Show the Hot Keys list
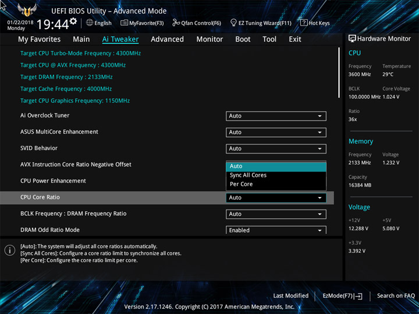This screenshot has height=314, width=419. click(x=315, y=23)
